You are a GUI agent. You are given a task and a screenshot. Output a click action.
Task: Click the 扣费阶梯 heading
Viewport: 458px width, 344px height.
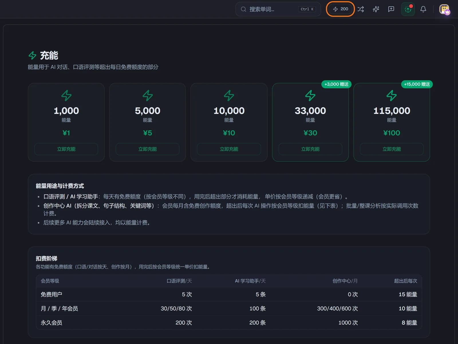(x=46, y=259)
